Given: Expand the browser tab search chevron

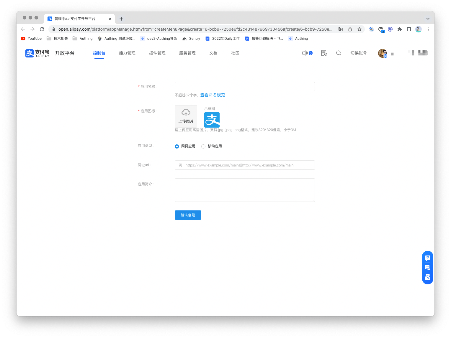Looking at the screenshot, I should [x=428, y=19].
